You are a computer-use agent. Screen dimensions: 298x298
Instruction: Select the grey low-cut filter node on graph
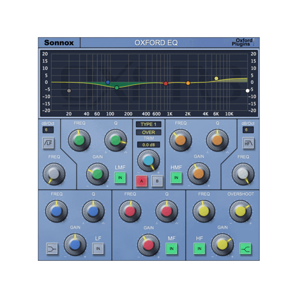(x=69, y=91)
